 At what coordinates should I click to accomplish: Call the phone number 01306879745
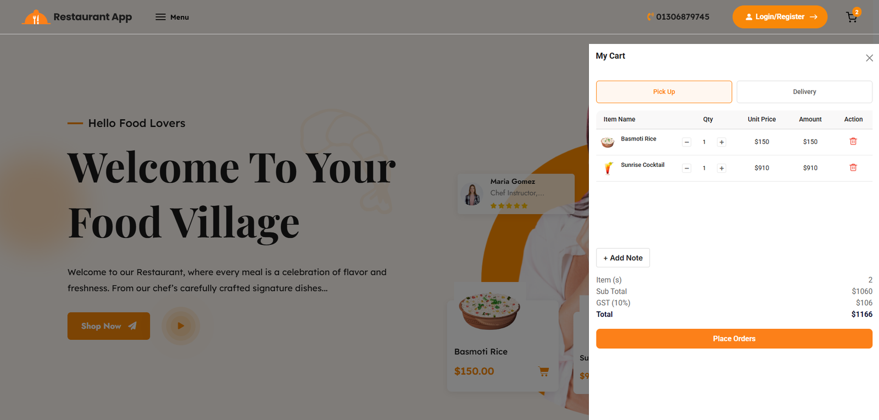pyautogui.click(x=678, y=17)
